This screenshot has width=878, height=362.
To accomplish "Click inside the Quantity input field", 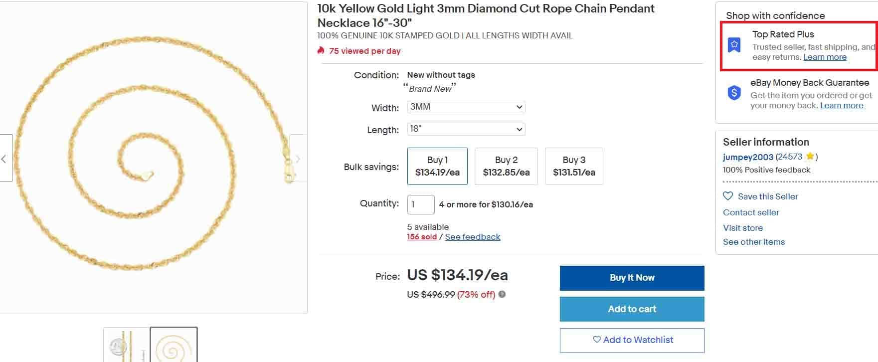I will tap(420, 204).
